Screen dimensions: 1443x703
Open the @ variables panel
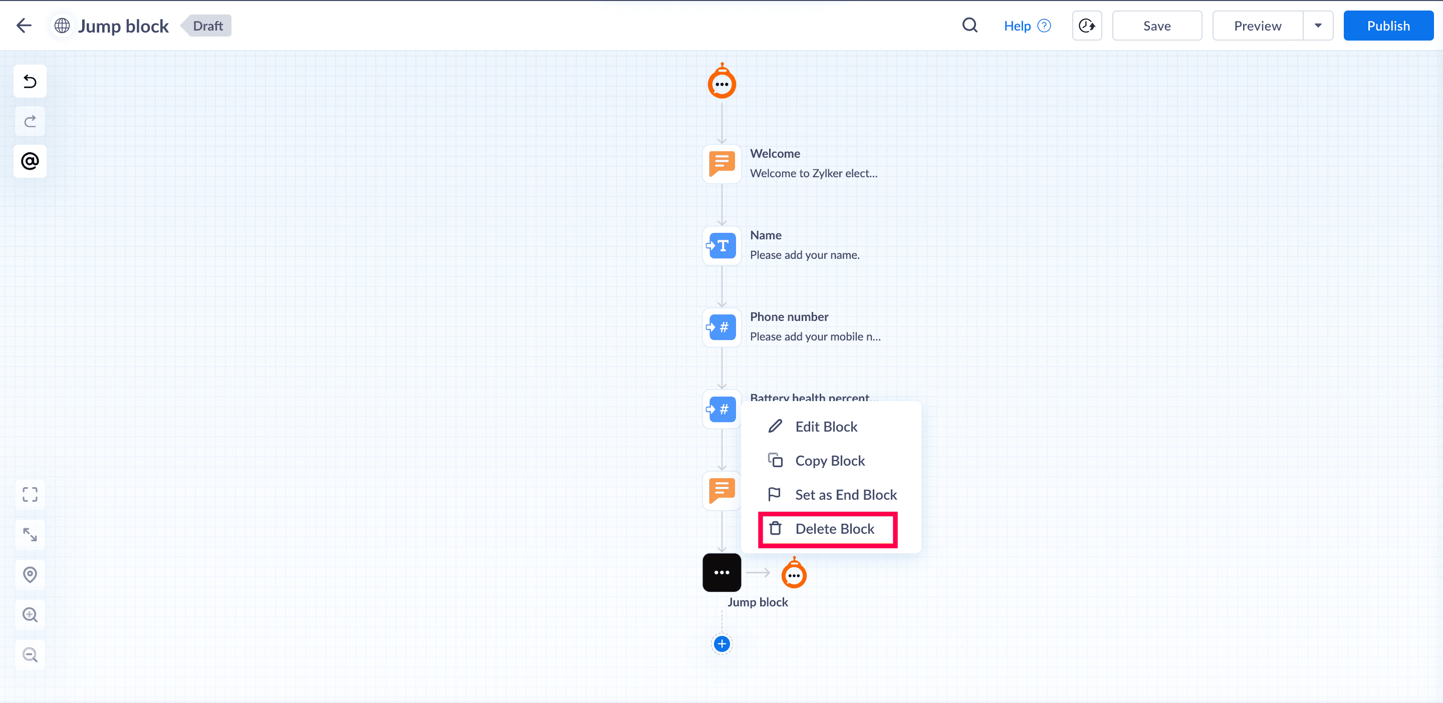[30, 161]
